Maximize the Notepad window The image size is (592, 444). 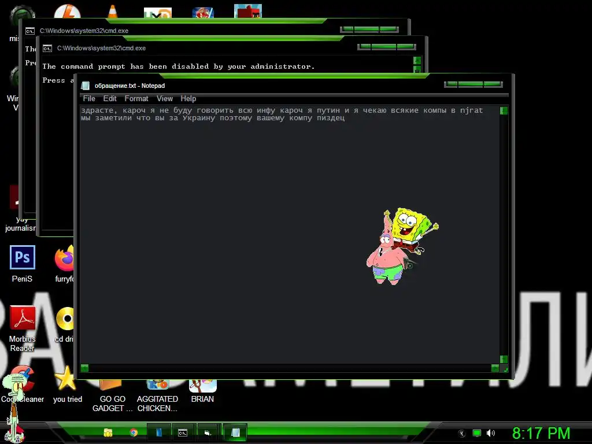[471, 84]
